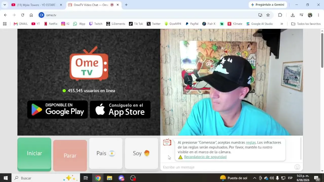Open Task View in the taskbar
This screenshot has height=182, width=324.
(x=86, y=178)
